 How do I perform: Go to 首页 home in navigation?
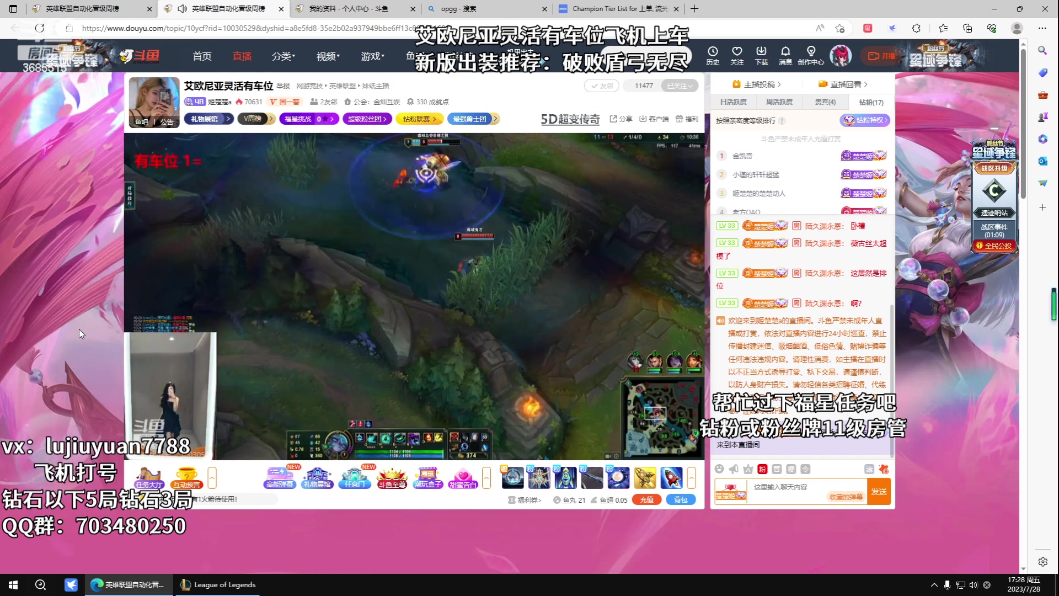(x=202, y=56)
